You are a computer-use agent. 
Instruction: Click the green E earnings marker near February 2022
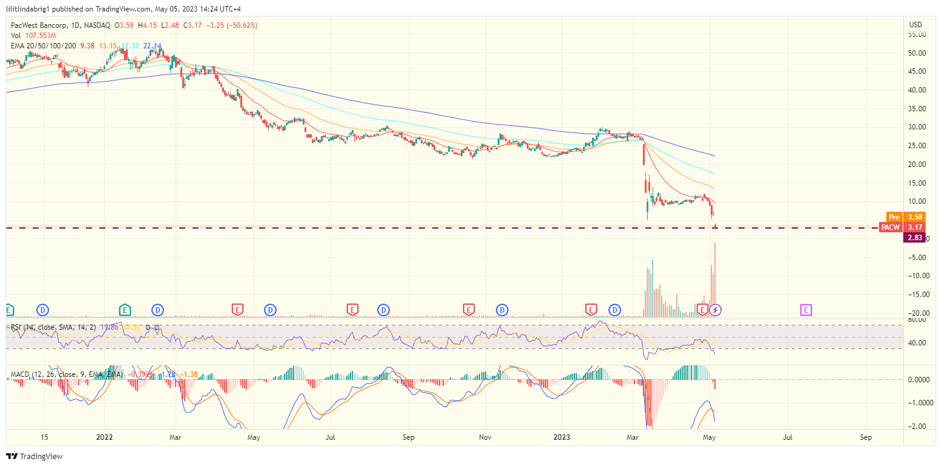tap(125, 309)
